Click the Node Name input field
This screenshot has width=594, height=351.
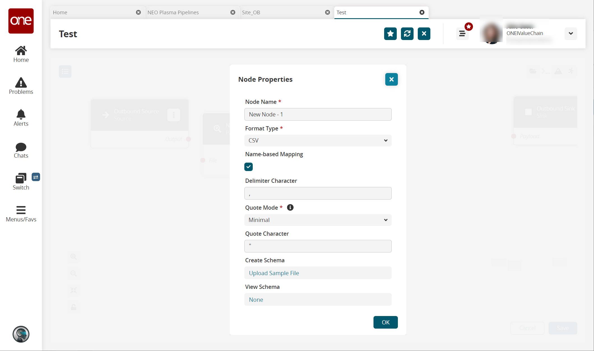pos(318,114)
